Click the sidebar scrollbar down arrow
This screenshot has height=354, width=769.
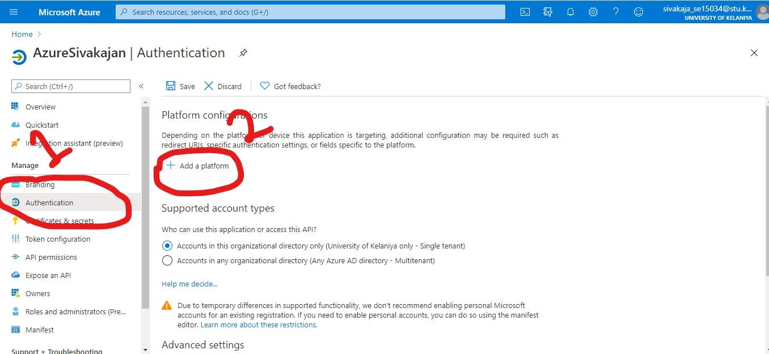click(145, 350)
